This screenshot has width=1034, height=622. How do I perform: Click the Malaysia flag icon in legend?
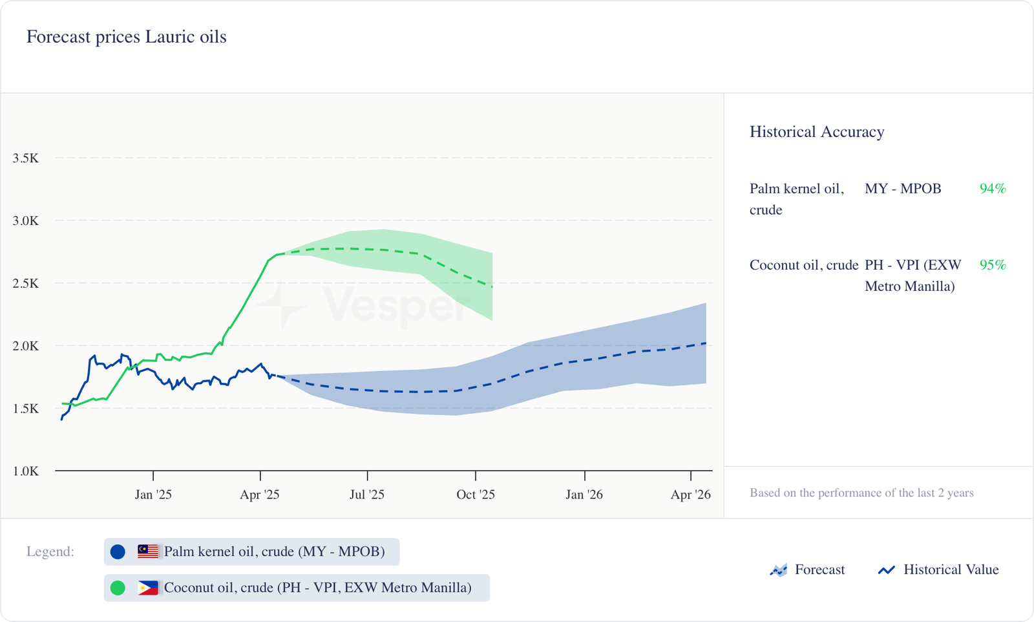[x=148, y=552]
